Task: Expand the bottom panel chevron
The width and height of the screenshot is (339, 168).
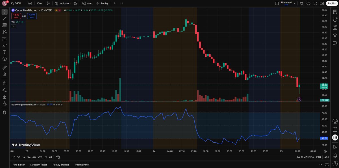Action: (320, 165)
